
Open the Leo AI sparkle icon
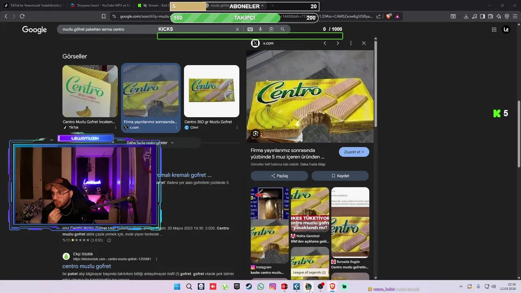tap(499, 16)
